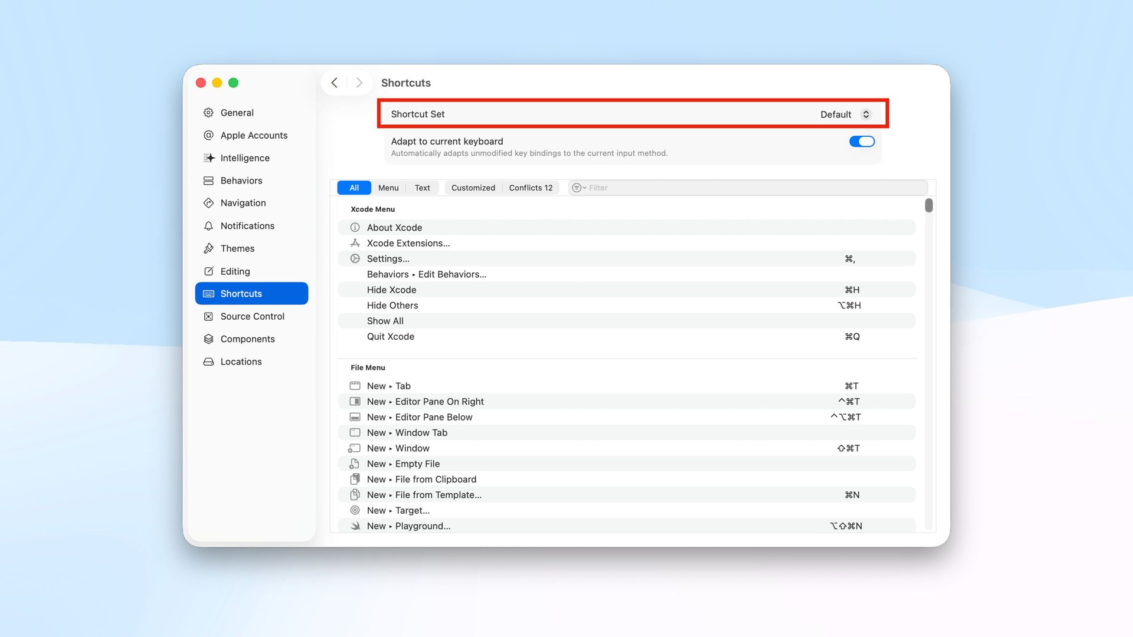The image size is (1133, 637).
Task: Select the Navigation diamond icon
Action: (208, 203)
